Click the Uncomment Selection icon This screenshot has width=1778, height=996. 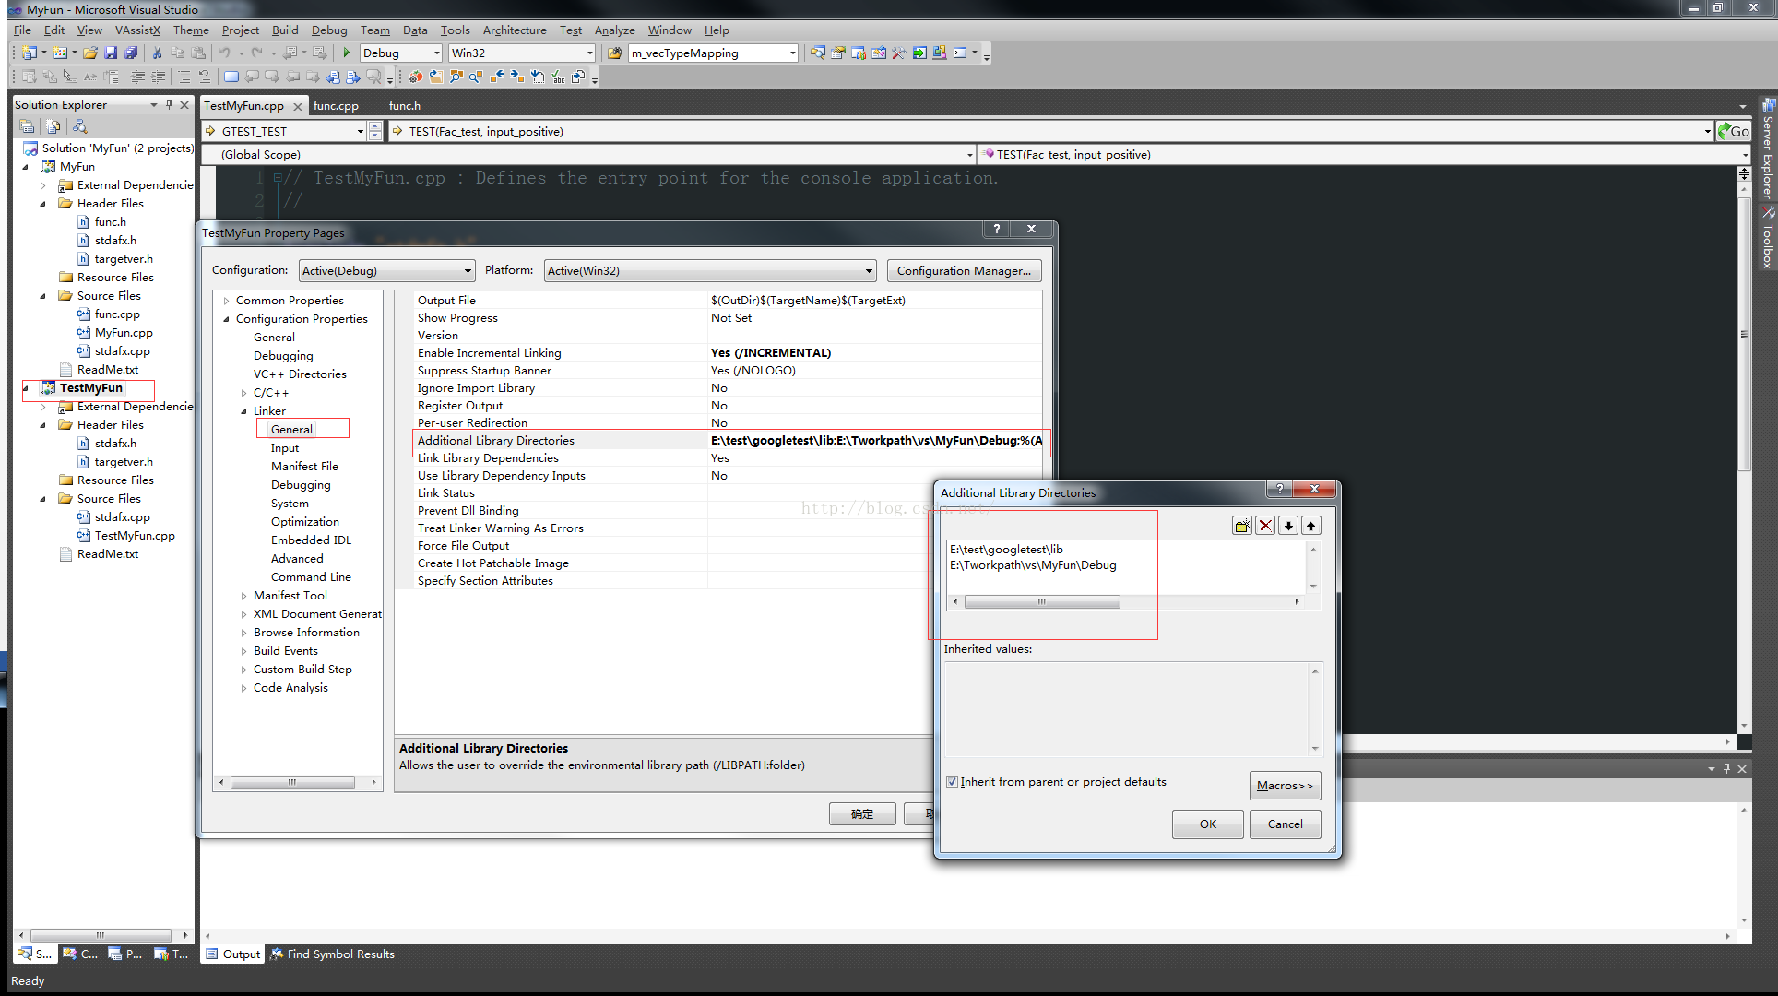point(204,77)
